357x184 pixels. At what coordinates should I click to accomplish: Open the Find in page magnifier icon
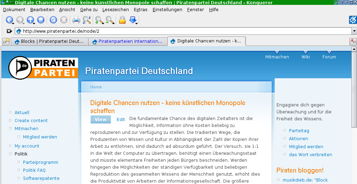[86, 20]
